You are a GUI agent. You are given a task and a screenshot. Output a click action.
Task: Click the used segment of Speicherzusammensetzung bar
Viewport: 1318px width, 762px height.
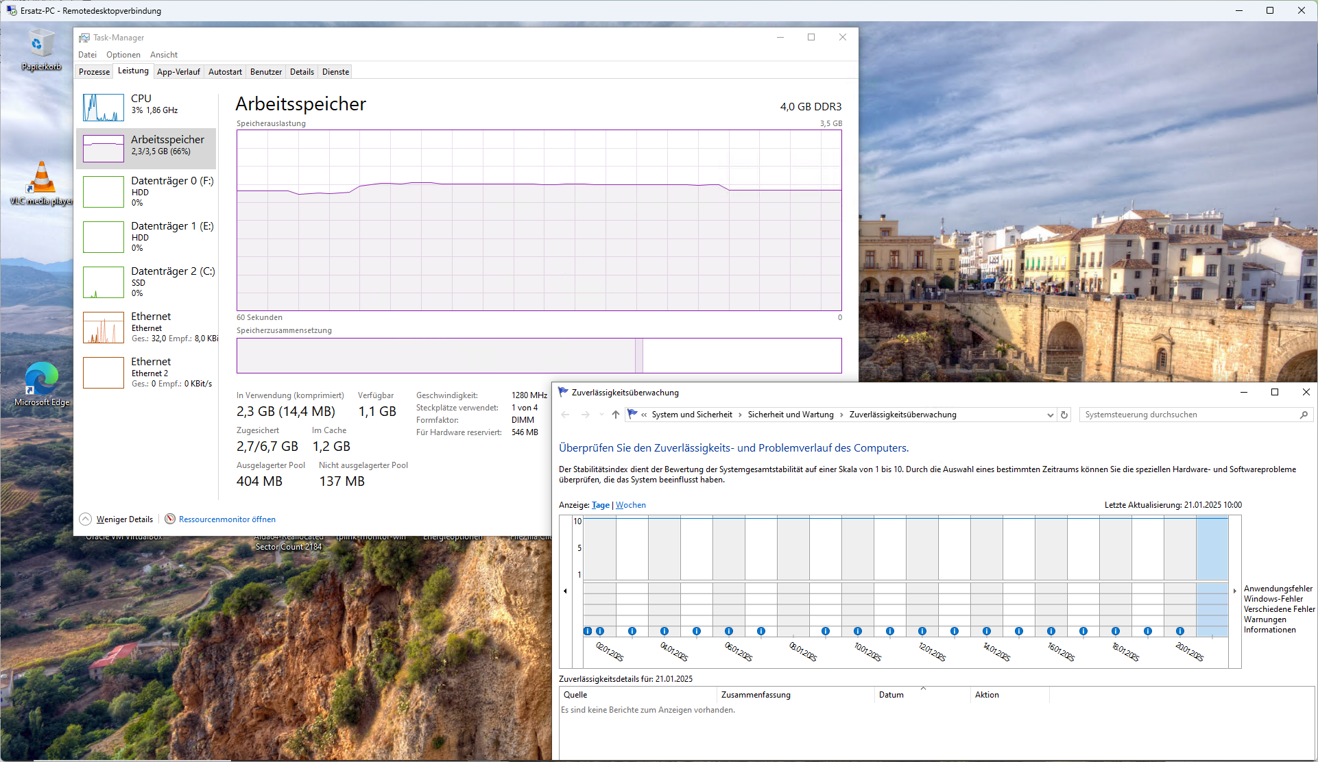click(436, 356)
